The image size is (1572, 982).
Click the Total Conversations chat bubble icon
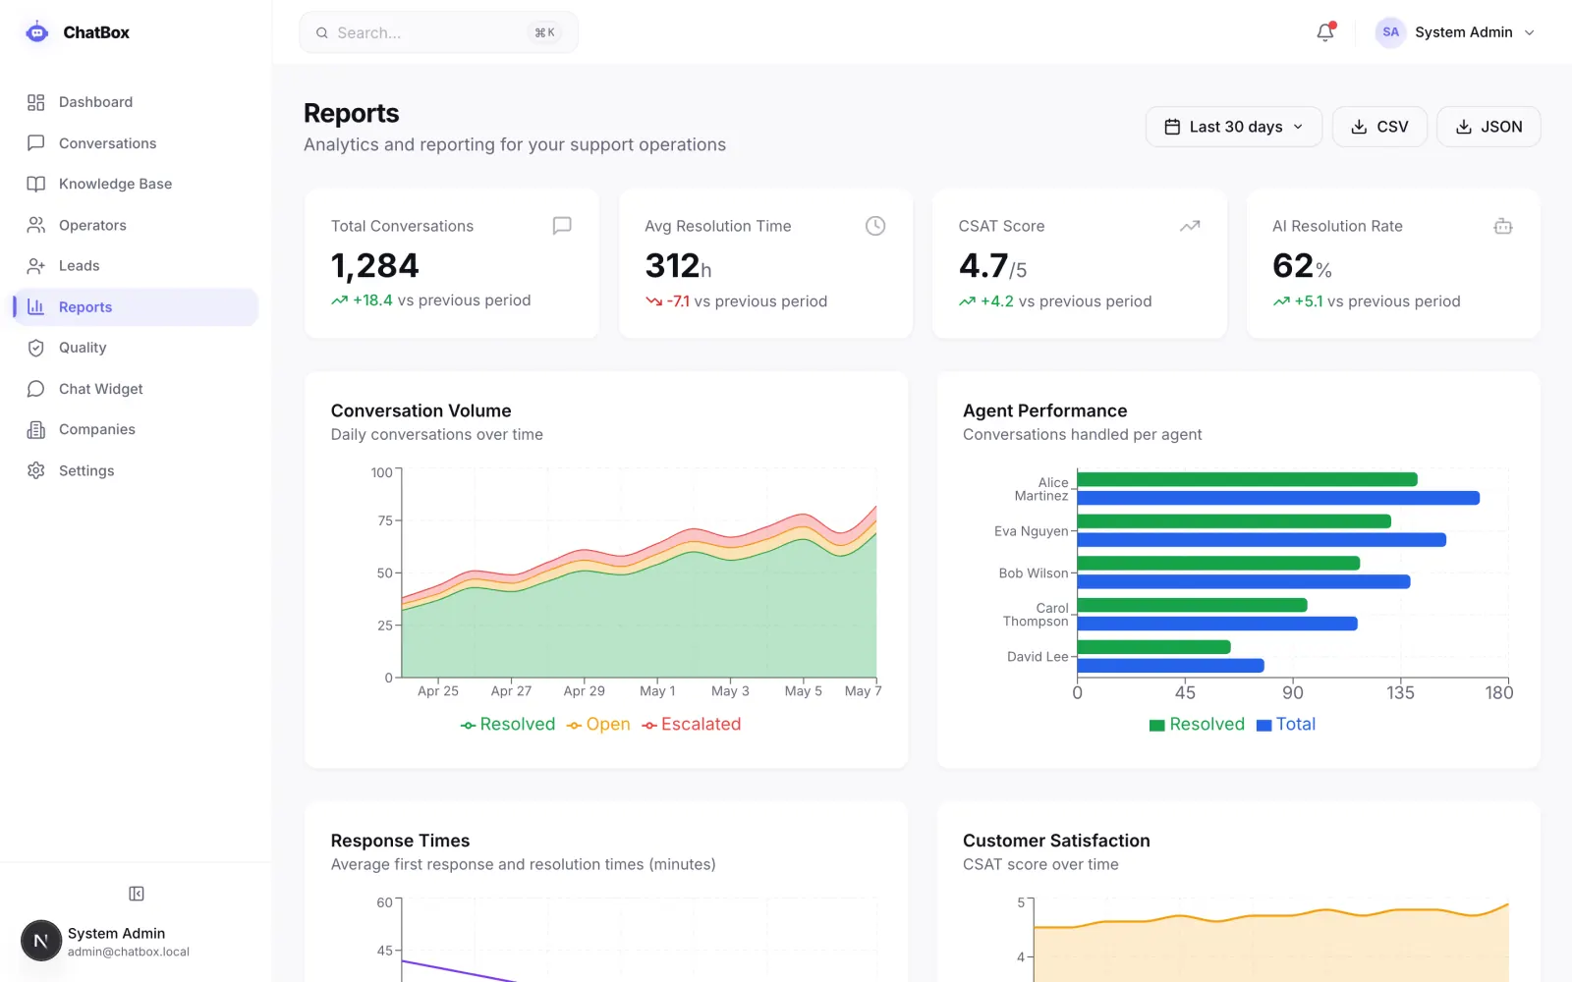click(562, 226)
